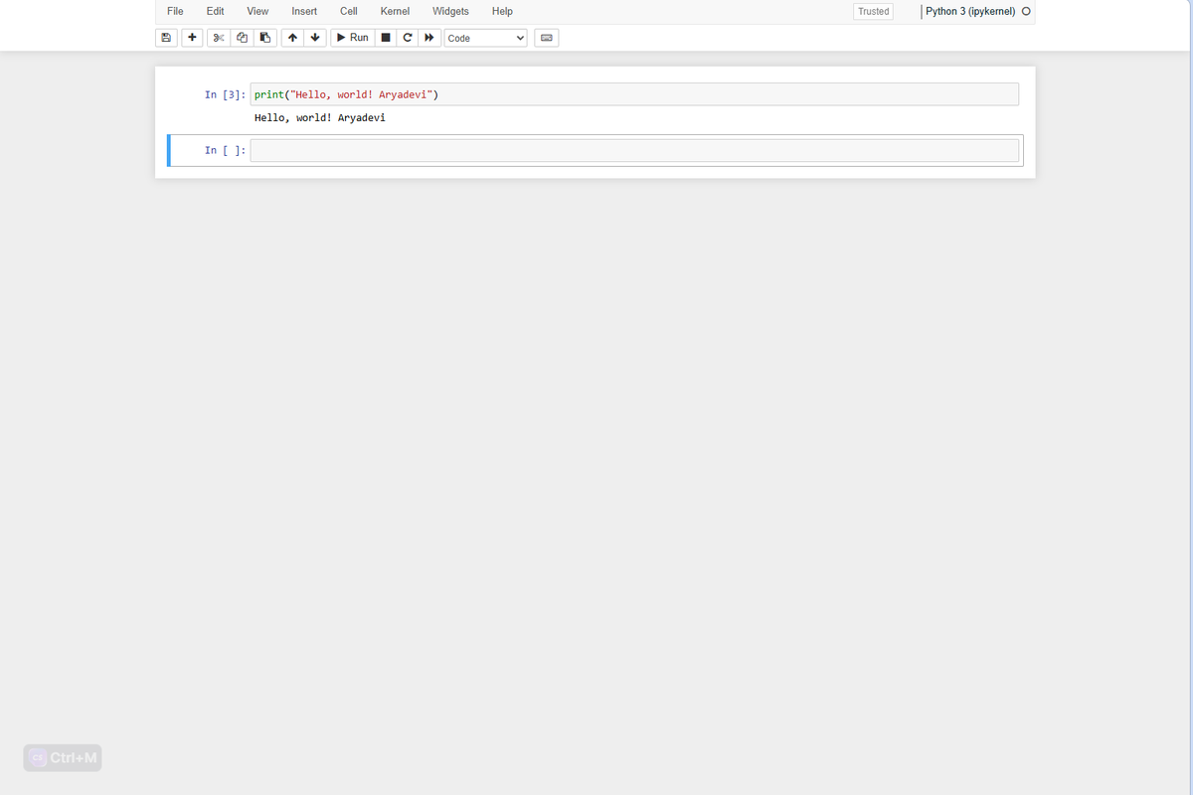Click the Trusted notebook button
1193x795 pixels.
[874, 12]
